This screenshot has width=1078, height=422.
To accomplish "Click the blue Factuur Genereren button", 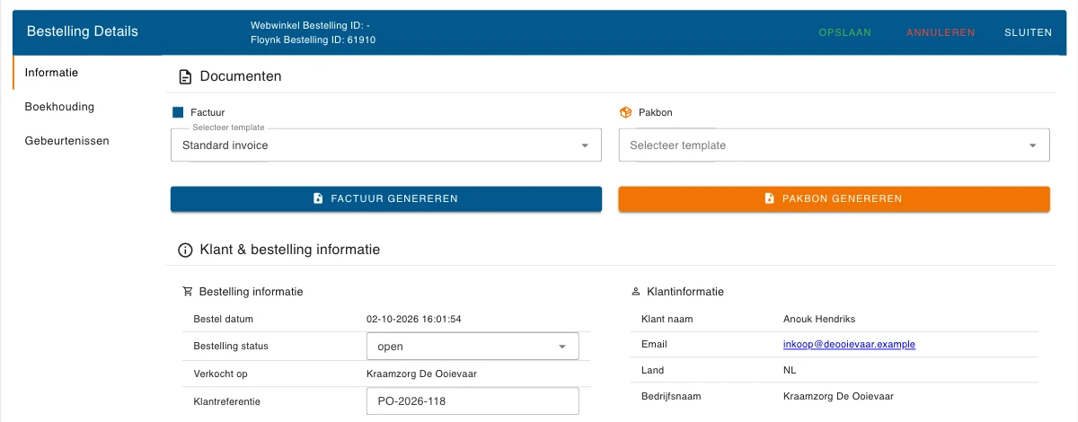I will point(386,198).
